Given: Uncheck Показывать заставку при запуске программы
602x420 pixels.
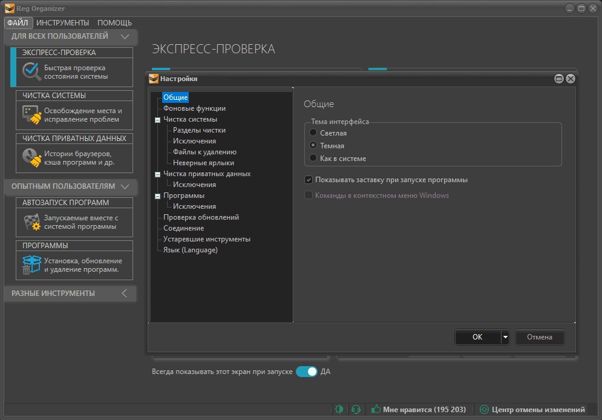Looking at the screenshot, I should coord(309,180).
